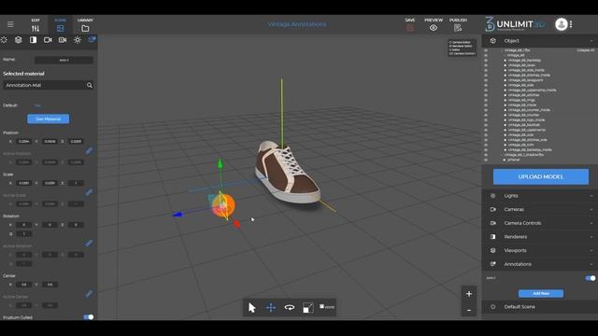Choose the arrow select tool
Screen dimensions: 598x336
[x=252, y=307]
